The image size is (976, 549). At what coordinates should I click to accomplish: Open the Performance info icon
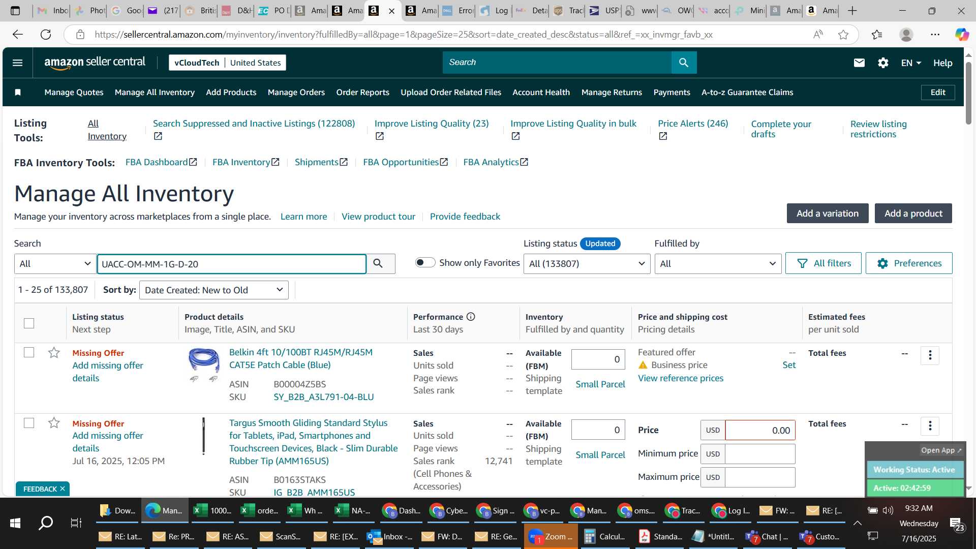(x=471, y=317)
